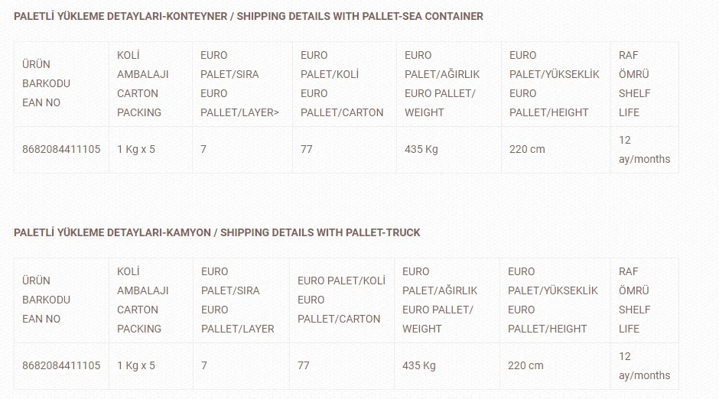Click 435 Kg weight in sea container table
719x399 pixels.
[x=421, y=149]
